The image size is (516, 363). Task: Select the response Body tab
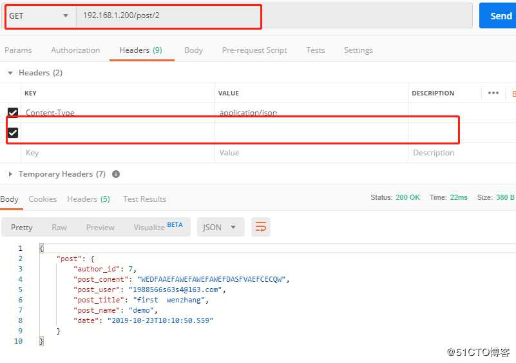tap(10, 199)
